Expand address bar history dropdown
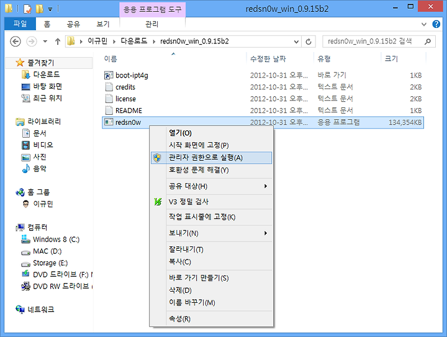 coord(296,42)
